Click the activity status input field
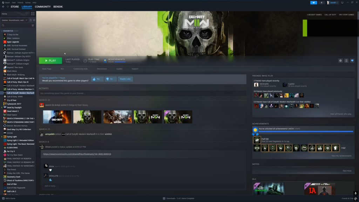 [x=142, y=93]
